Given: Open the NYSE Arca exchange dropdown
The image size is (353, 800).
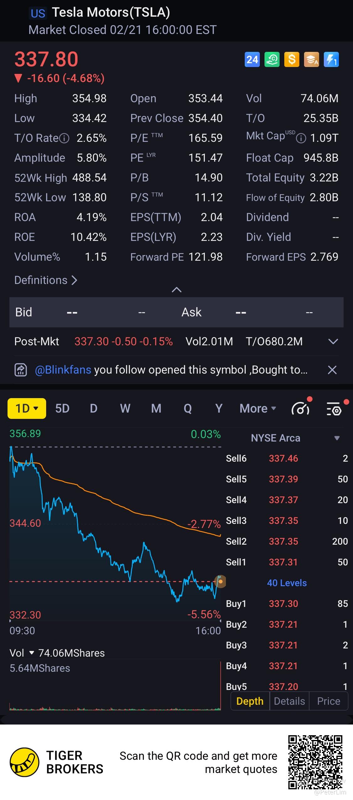Looking at the screenshot, I should [x=337, y=438].
